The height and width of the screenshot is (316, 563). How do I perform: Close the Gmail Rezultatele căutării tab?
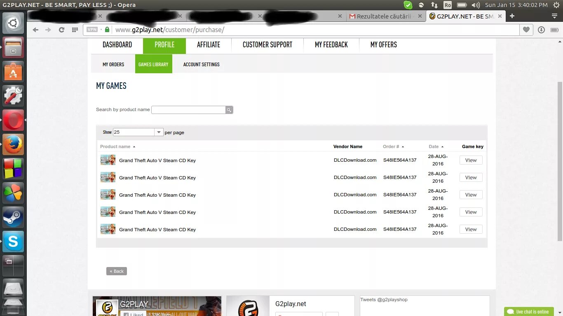point(420,16)
